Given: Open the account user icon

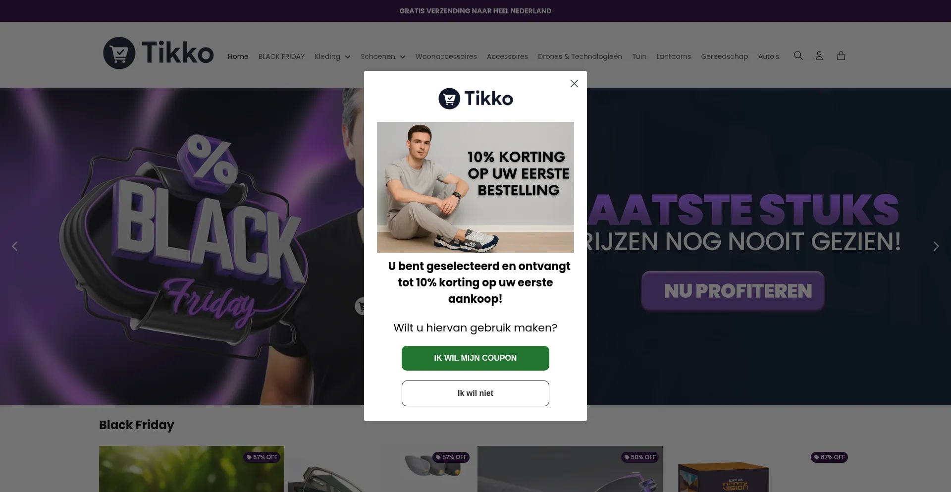Looking at the screenshot, I should pyautogui.click(x=819, y=56).
